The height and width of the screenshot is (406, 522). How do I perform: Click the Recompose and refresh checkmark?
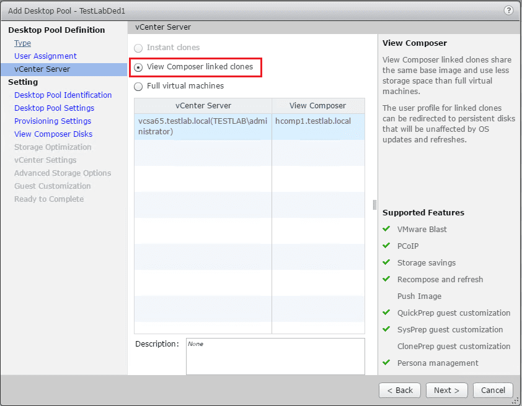386,279
